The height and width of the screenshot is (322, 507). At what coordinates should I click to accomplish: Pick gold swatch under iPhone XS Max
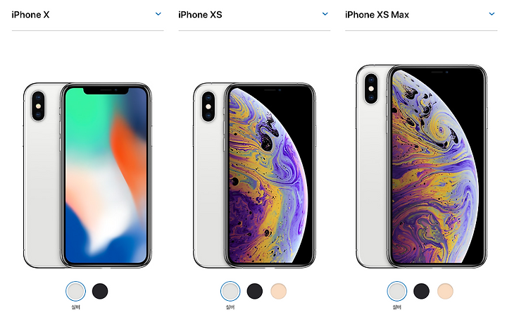pos(445,291)
